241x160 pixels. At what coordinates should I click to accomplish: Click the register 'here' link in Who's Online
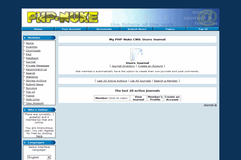pos(39,136)
